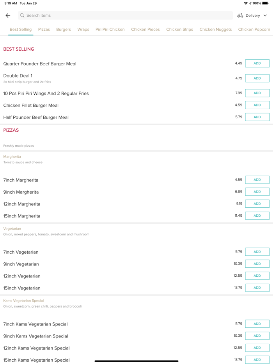Select the Wraps tab
Screen dimensions: 273x364
(83, 30)
